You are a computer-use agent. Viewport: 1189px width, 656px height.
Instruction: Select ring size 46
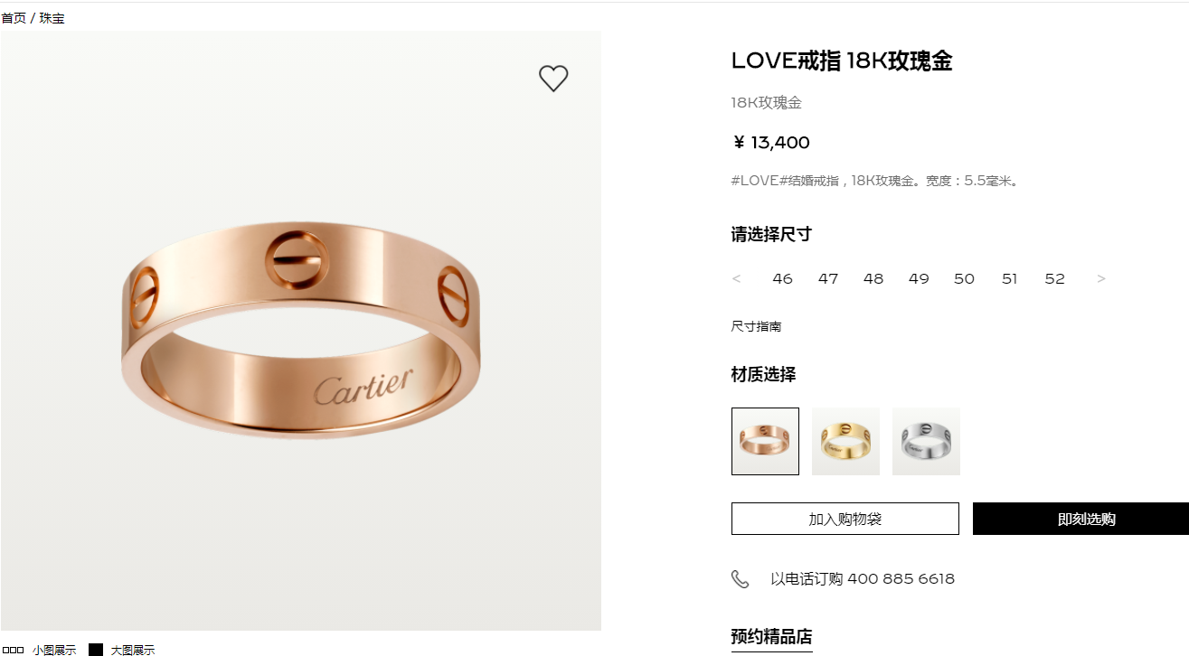(782, 278)
